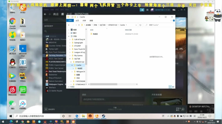Screen dimensions: 222x124
Task: Open Explorer help question-mark icon
Action: click(x=174, y=21)
